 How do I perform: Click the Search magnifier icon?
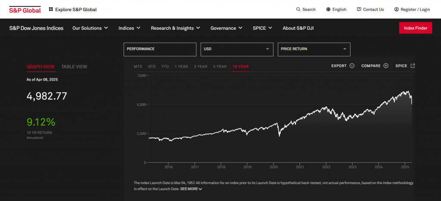click(x=298, y=9)
